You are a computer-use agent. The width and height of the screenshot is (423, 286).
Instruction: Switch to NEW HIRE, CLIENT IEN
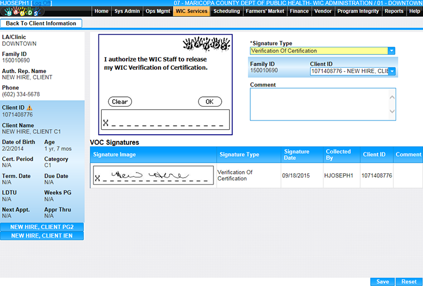coord(42,235)
